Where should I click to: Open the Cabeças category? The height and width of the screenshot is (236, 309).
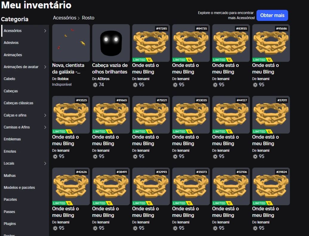point(11,91)
